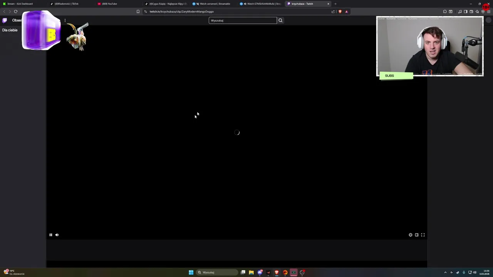The width and height of the screenshot is (493, 277).
Task: Switch to Watch G7MSh Streamable tab
Action: [260, 4]
